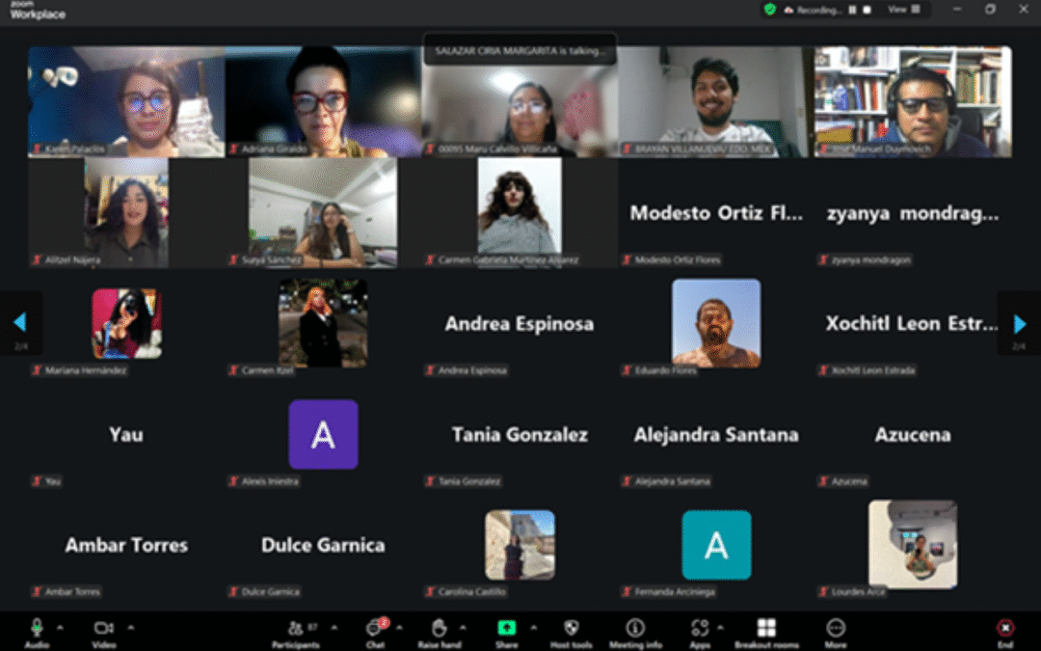This screenshot has width=1041, height=651.
Task: Open the View layout menu
Action: tap(903, 10)
